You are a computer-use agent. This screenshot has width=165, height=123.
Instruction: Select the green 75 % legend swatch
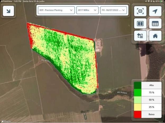coord(137,93)
